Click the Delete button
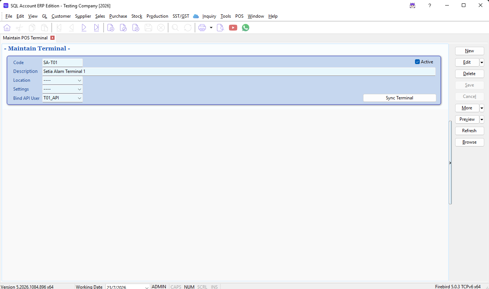489x289 pixels. tap(469, 74)
